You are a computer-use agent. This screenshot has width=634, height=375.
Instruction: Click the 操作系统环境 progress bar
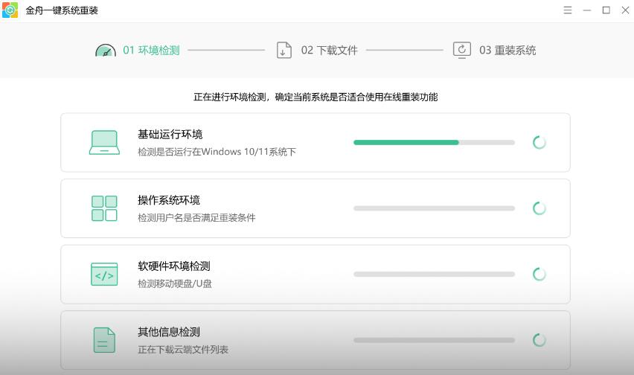tap(435, 208)
